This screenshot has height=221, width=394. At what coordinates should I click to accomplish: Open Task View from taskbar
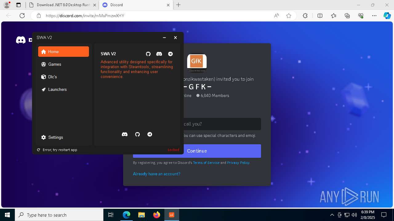[111, 215]
